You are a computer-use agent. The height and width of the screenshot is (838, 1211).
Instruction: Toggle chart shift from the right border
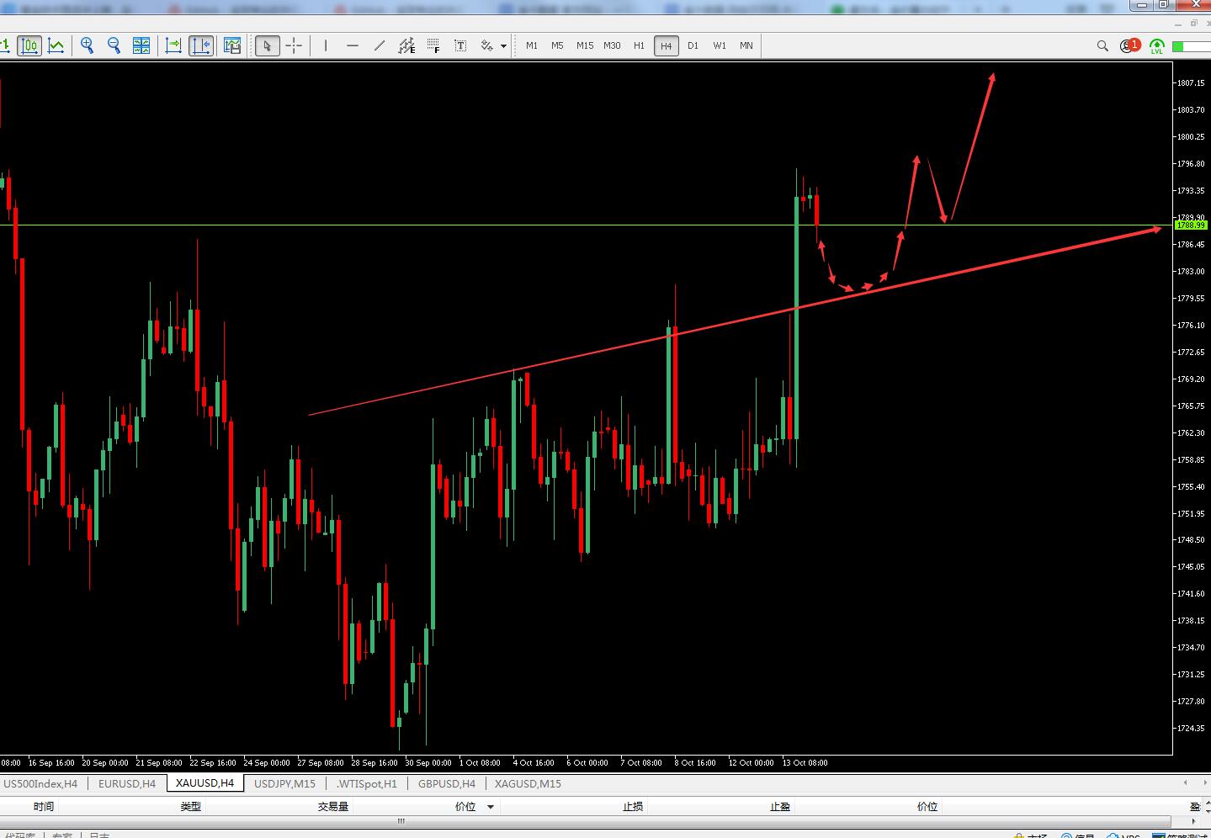201,45
